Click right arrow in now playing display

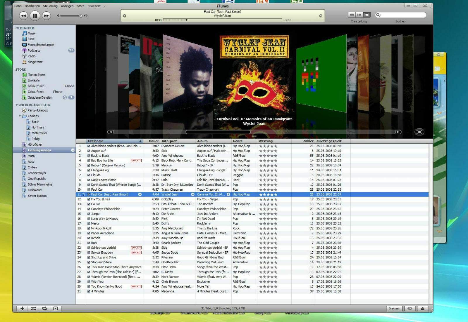(321, 16)
